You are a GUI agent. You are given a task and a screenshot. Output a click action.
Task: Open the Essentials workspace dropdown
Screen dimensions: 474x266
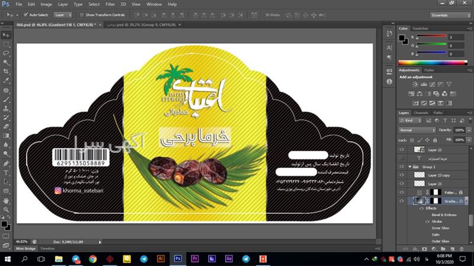[x=451, y=15]
